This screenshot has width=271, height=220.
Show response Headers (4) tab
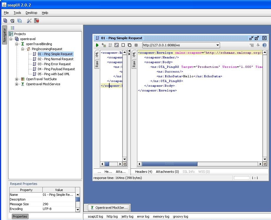[x=144, y=172]
